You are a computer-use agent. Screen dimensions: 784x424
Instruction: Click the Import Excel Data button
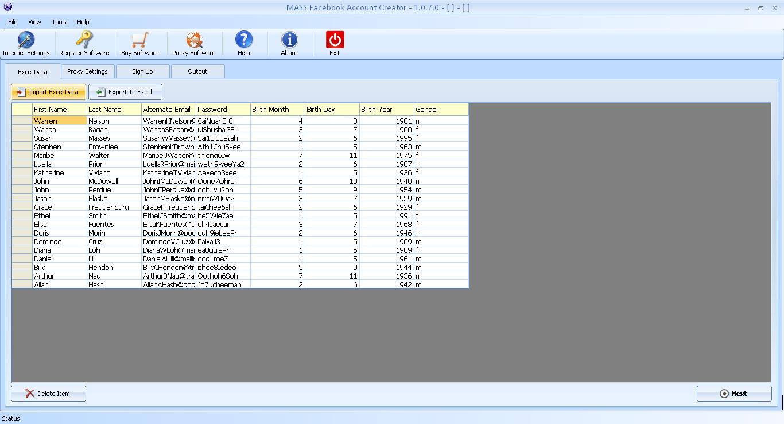point(48,92)
